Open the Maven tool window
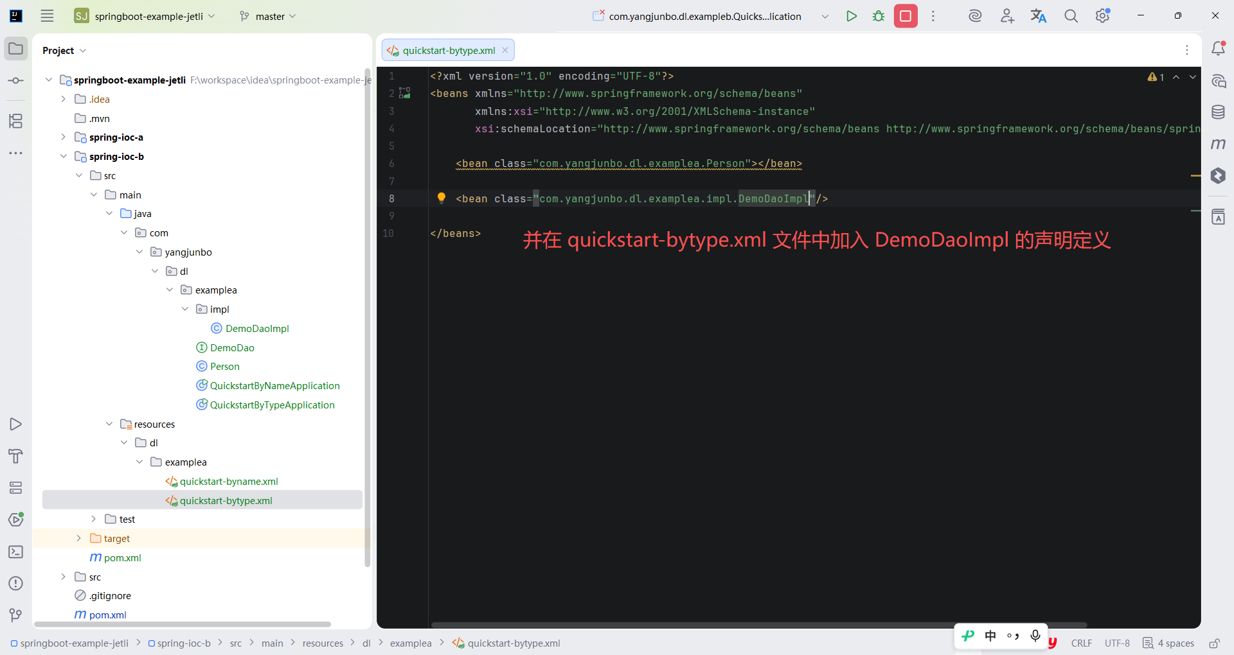The height and width of the screenshot is (655, 1234). click(1218, 144)
